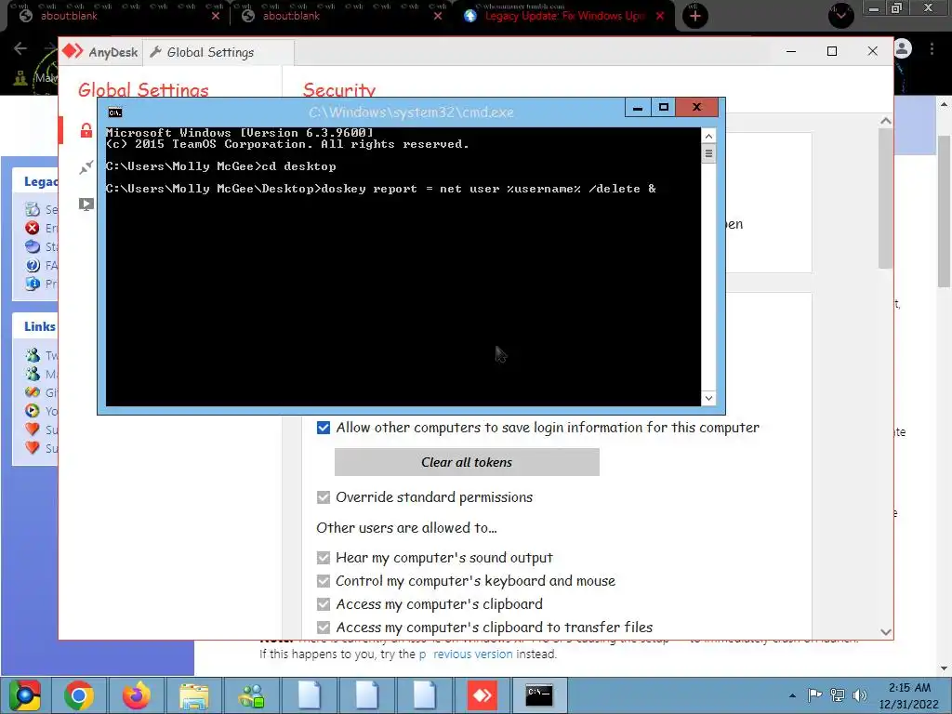Toggle Access my computer's clipboard checkbox
This screenshot has height=714, width=952.
tap(324, 604)
